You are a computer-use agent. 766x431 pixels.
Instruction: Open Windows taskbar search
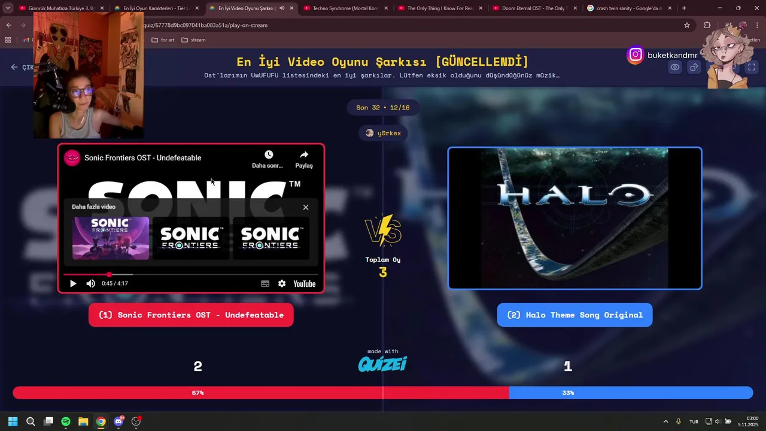point(31,421)
